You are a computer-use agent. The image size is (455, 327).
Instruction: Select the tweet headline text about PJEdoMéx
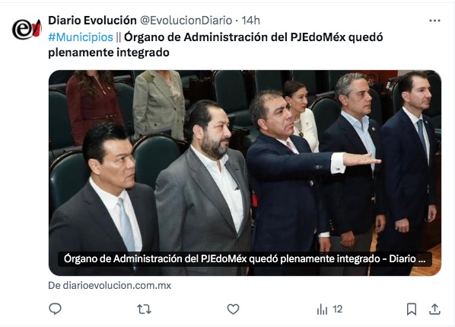tap(215, 45)
